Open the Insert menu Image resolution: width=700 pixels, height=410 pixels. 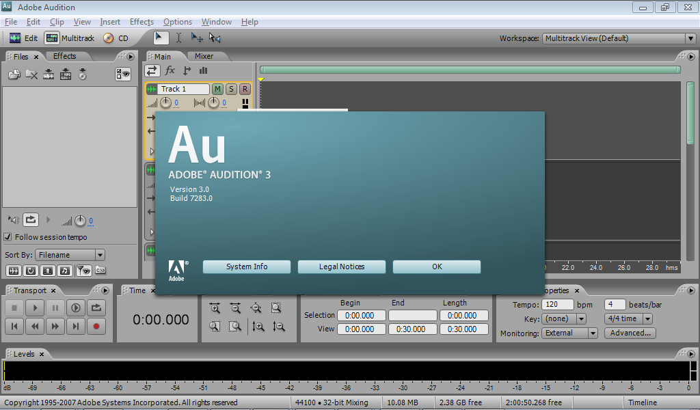(x=110, y=22)
